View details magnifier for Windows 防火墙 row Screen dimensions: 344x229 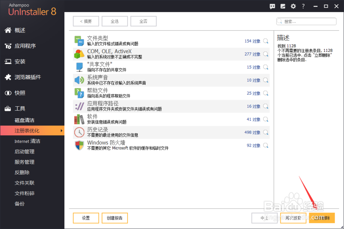point(266,145)
